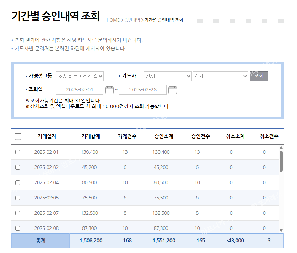Click the 2025-02-01 start date field
Screen dimensions: 297x253
(80, 90)
